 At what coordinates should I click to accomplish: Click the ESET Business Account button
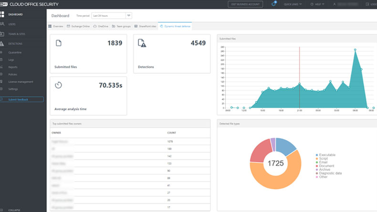245,4
